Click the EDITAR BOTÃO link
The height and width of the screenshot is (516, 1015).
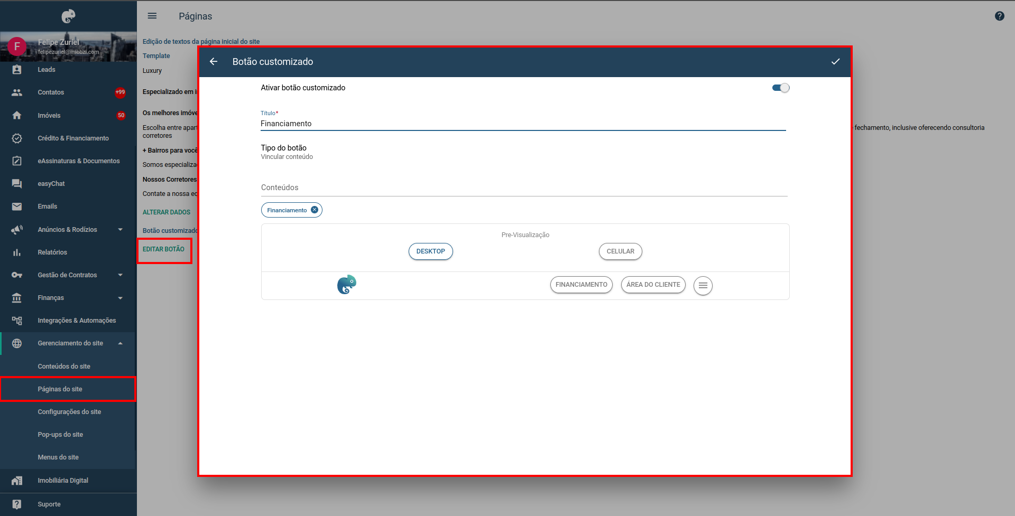tap(164, 249)
